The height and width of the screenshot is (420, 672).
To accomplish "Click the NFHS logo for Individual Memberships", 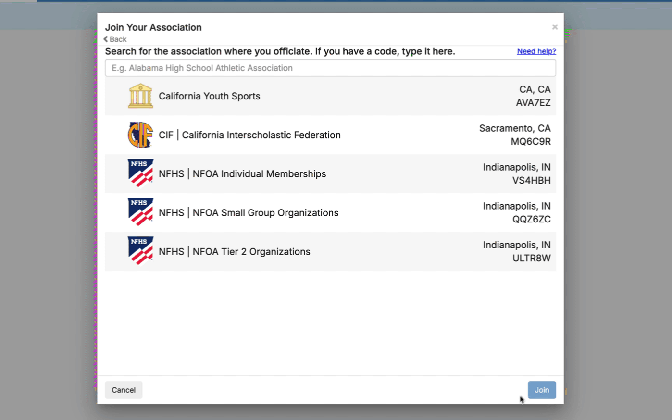I will click(140, 173).
